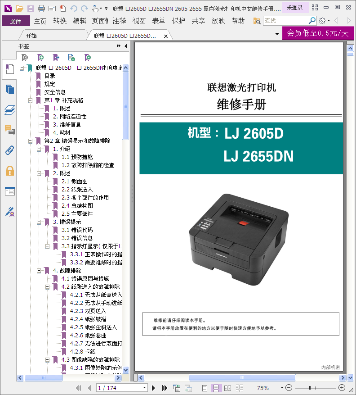Click the save disk icon

pos(31,9)
